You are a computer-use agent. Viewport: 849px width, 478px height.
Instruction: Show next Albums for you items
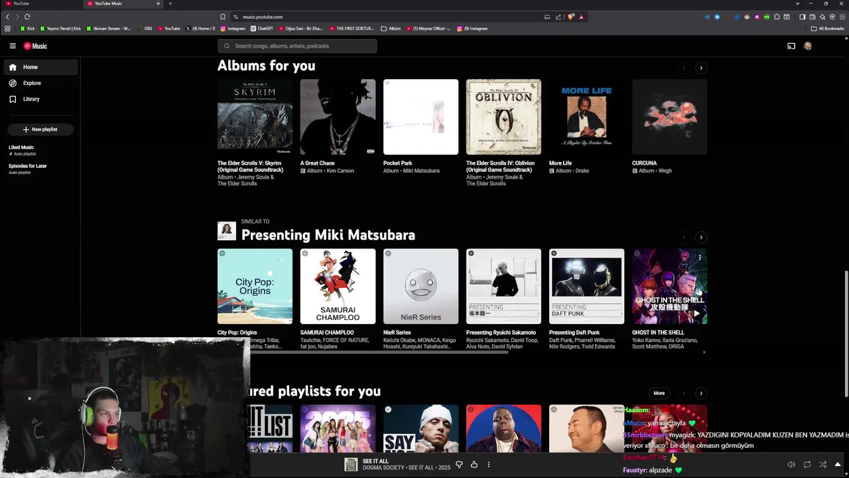pyautogui.click(x=701, y=68)
